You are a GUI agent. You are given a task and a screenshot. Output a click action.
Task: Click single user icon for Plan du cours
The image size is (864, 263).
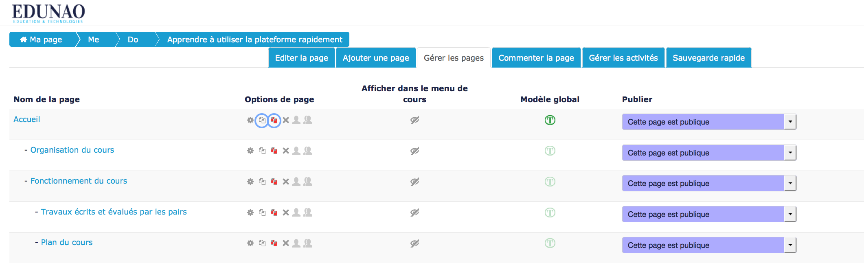(296, 243)
